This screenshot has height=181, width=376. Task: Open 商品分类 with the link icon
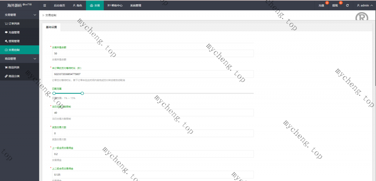(x=14, y=76)
